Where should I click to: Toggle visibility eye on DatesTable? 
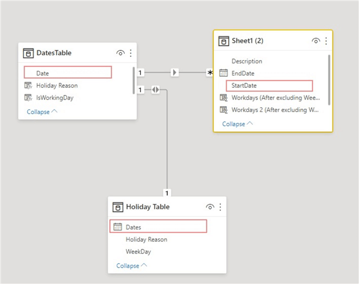pos(121,53)
